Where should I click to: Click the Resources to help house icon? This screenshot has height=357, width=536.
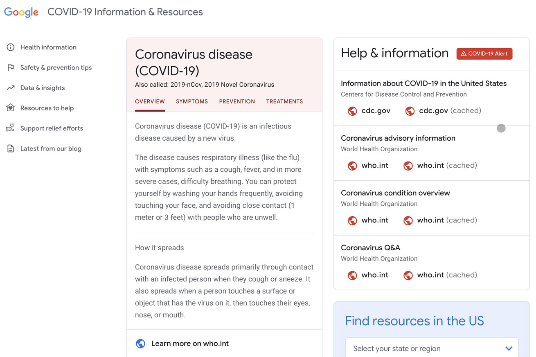pos(11,108)
